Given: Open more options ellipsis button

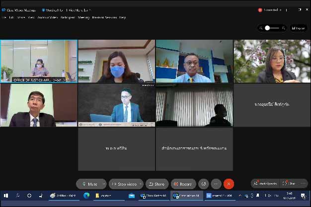Looking at the screenshot, I should click(216, 184).
